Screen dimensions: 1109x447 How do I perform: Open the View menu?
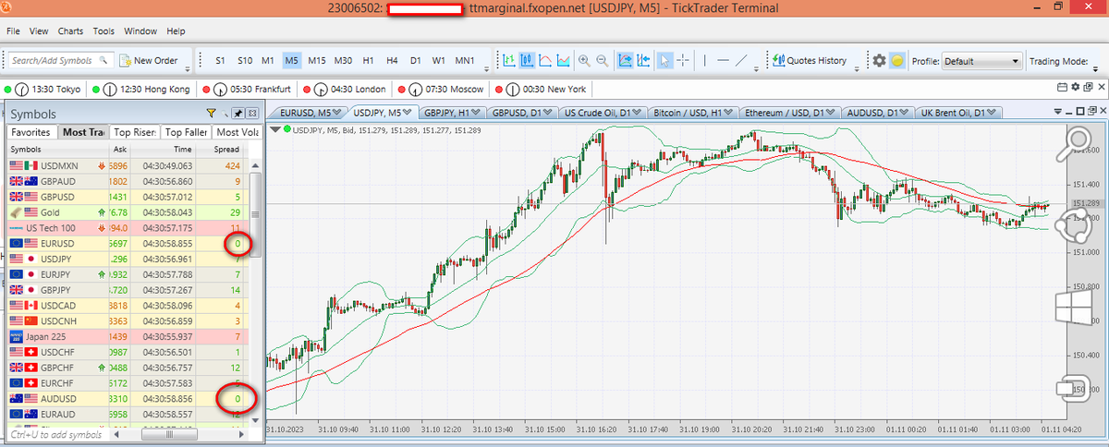coord(39,31)
